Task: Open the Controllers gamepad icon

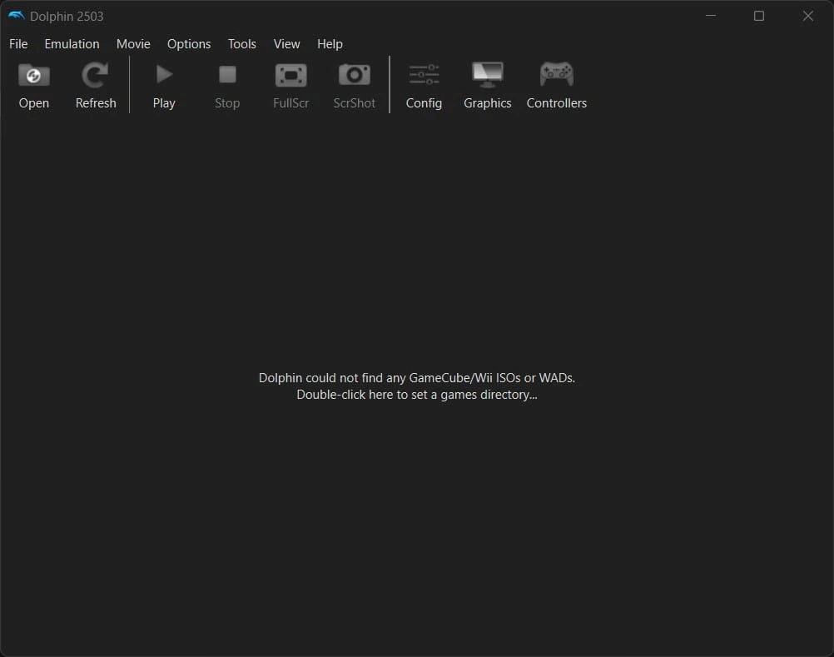Action: pos(556,76)
